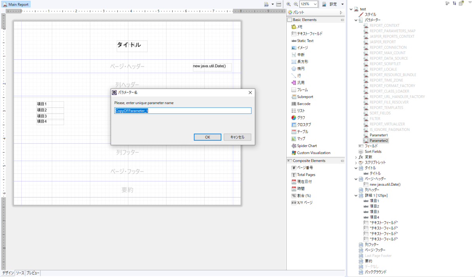The image size is (475, 277).
Task: Close the パラメーター名 dialog
Action: click(x=250, y=92)
